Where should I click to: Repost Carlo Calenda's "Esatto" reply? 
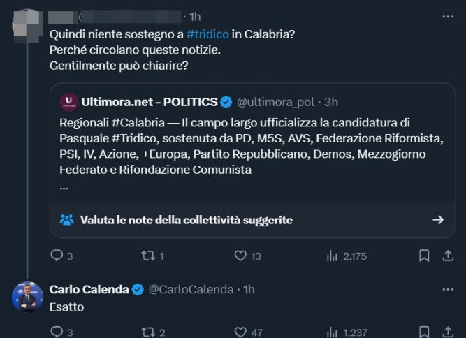coord(147,332)
